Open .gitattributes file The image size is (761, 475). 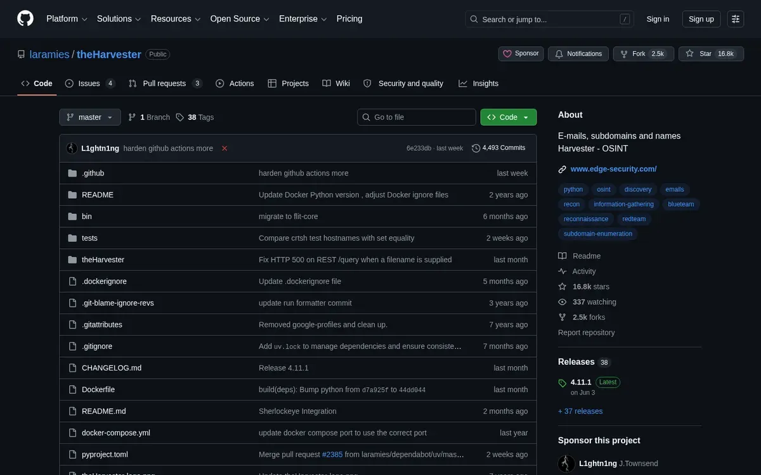[x=102, y=324]
